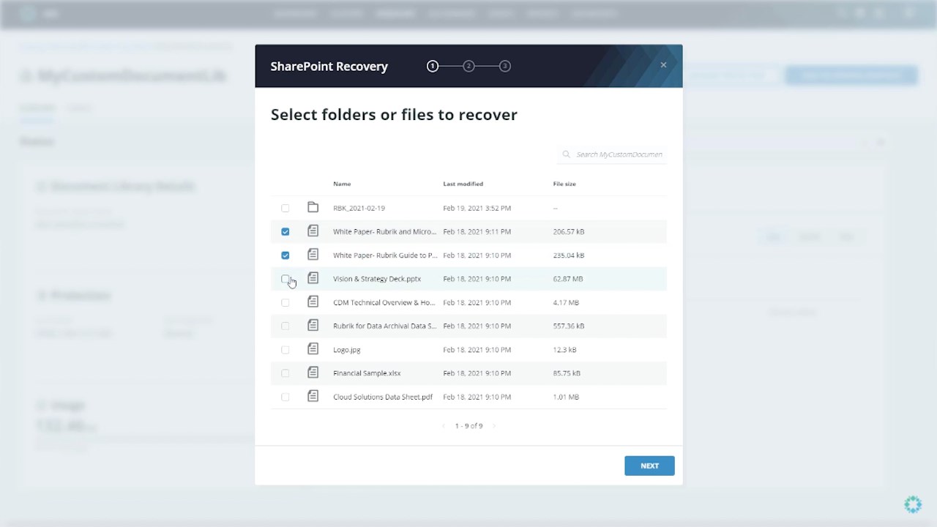Viewport: 937px width, 527px height.
Task: Click step 2 in the recovery wizard
Action: 468,66
